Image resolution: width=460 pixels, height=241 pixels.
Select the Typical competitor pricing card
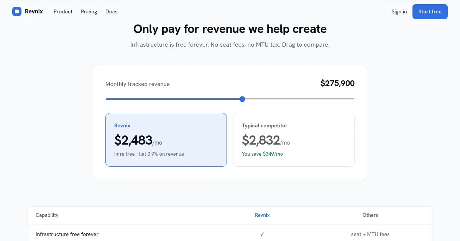[x=294, y=140]
